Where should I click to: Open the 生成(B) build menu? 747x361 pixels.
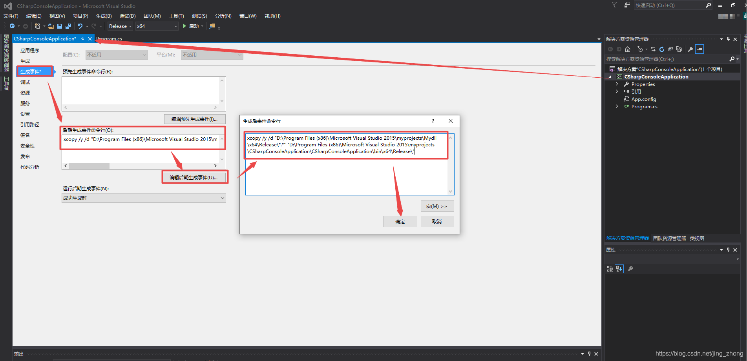pyautogui.click(x=104, y=16)
